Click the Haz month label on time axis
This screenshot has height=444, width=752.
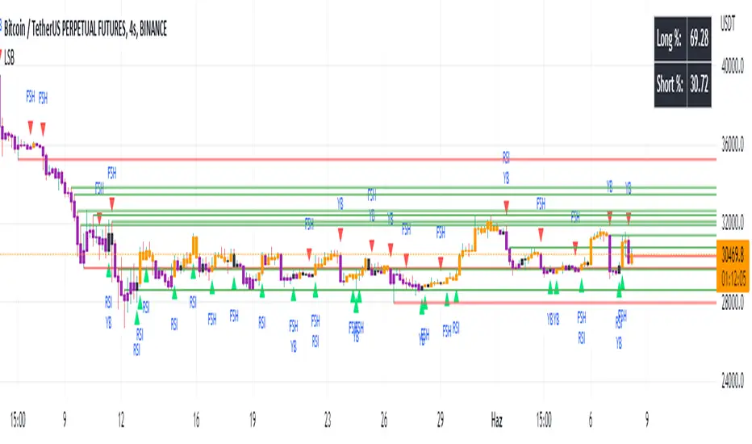(497, 421)
